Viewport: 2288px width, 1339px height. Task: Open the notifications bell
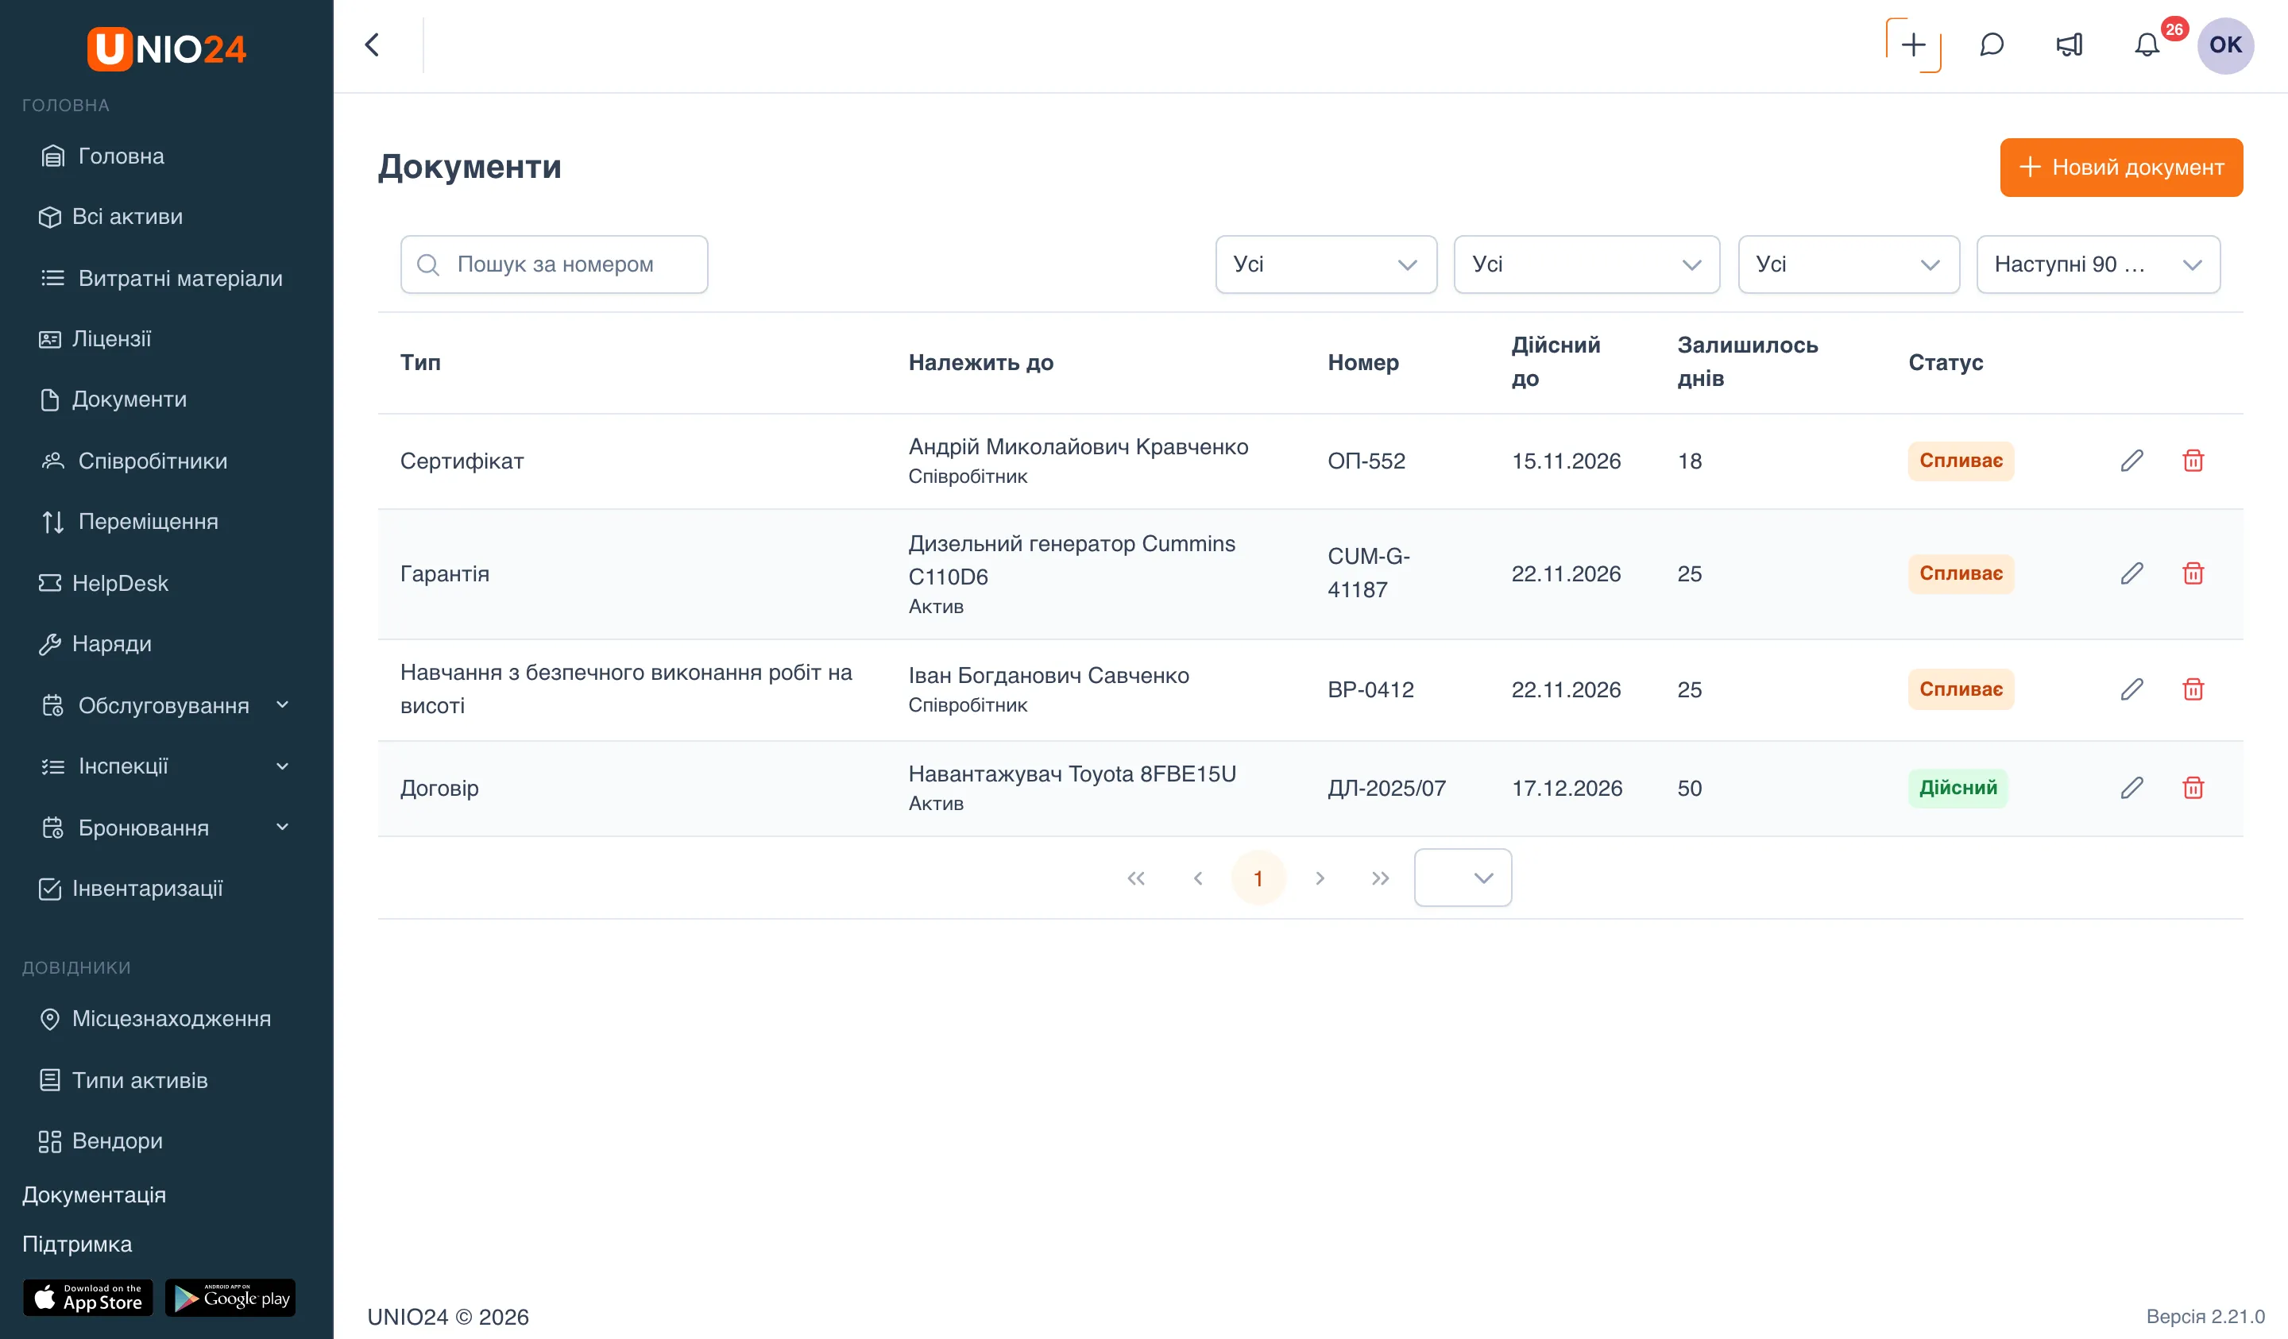coord(2147,44)
